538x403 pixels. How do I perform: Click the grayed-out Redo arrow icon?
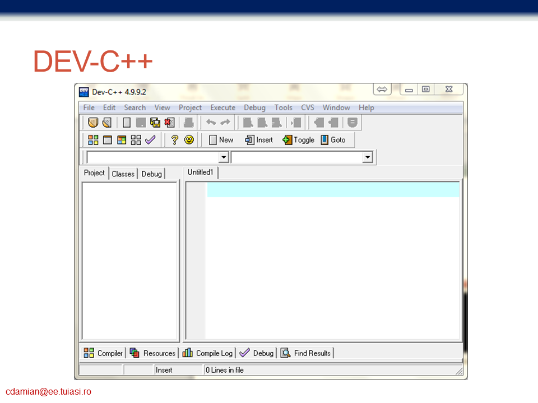click(x=225, y=122)
